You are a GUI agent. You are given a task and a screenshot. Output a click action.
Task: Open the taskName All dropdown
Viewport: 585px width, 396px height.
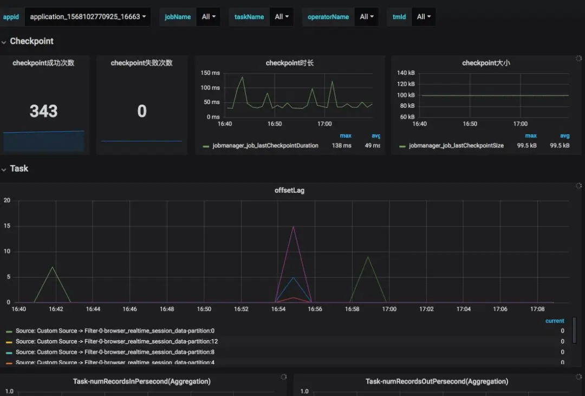pyautogui.click(x=282, y=17)
